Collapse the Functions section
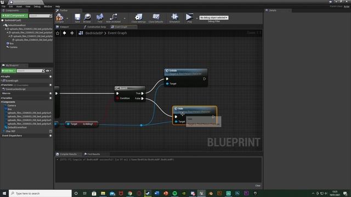Image resolution: width=351 pixels, height=197 pixels. (x=1, y=85)
